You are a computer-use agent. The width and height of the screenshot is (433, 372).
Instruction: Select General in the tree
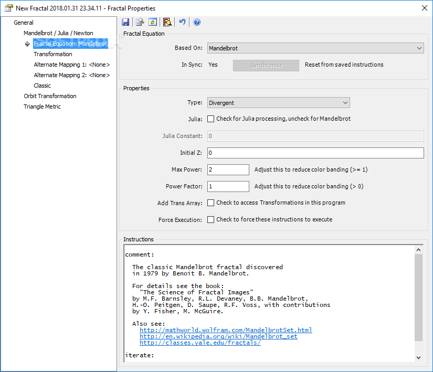point(24,23)
